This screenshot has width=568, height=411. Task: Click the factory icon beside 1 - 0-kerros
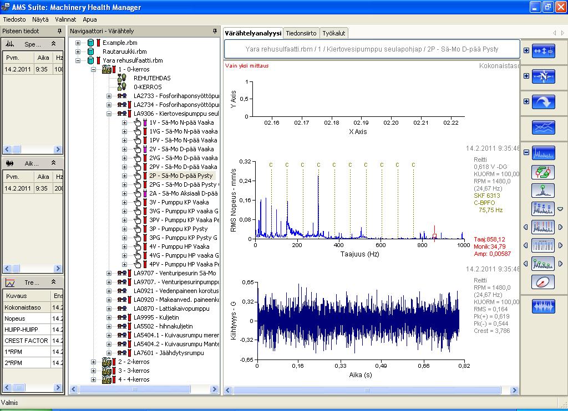pyautogui.click(x=106, y=69)
